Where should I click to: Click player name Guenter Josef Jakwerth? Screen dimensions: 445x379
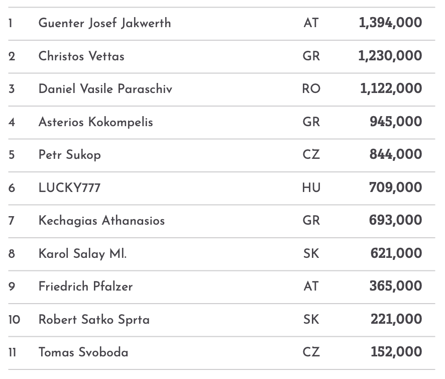pos(104,23)
